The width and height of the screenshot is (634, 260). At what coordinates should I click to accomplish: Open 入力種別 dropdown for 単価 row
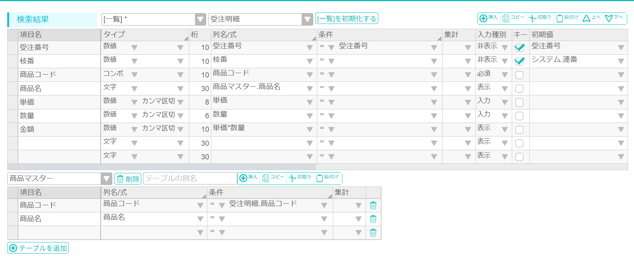click(505, 102)
